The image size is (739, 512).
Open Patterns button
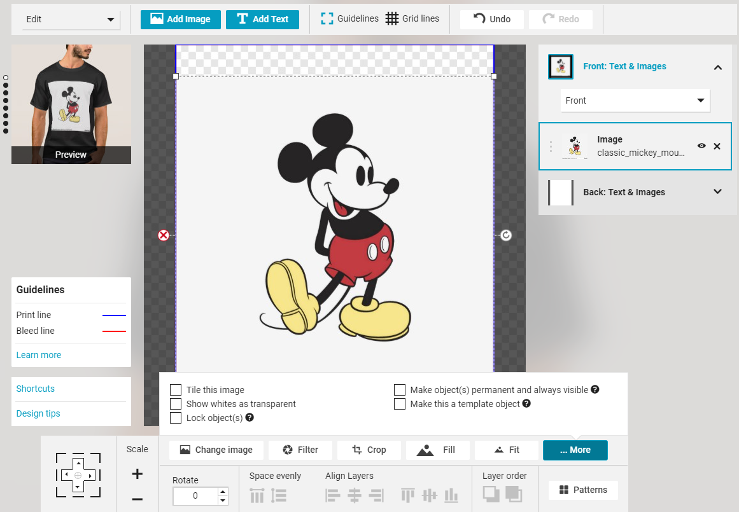[583, 490]
